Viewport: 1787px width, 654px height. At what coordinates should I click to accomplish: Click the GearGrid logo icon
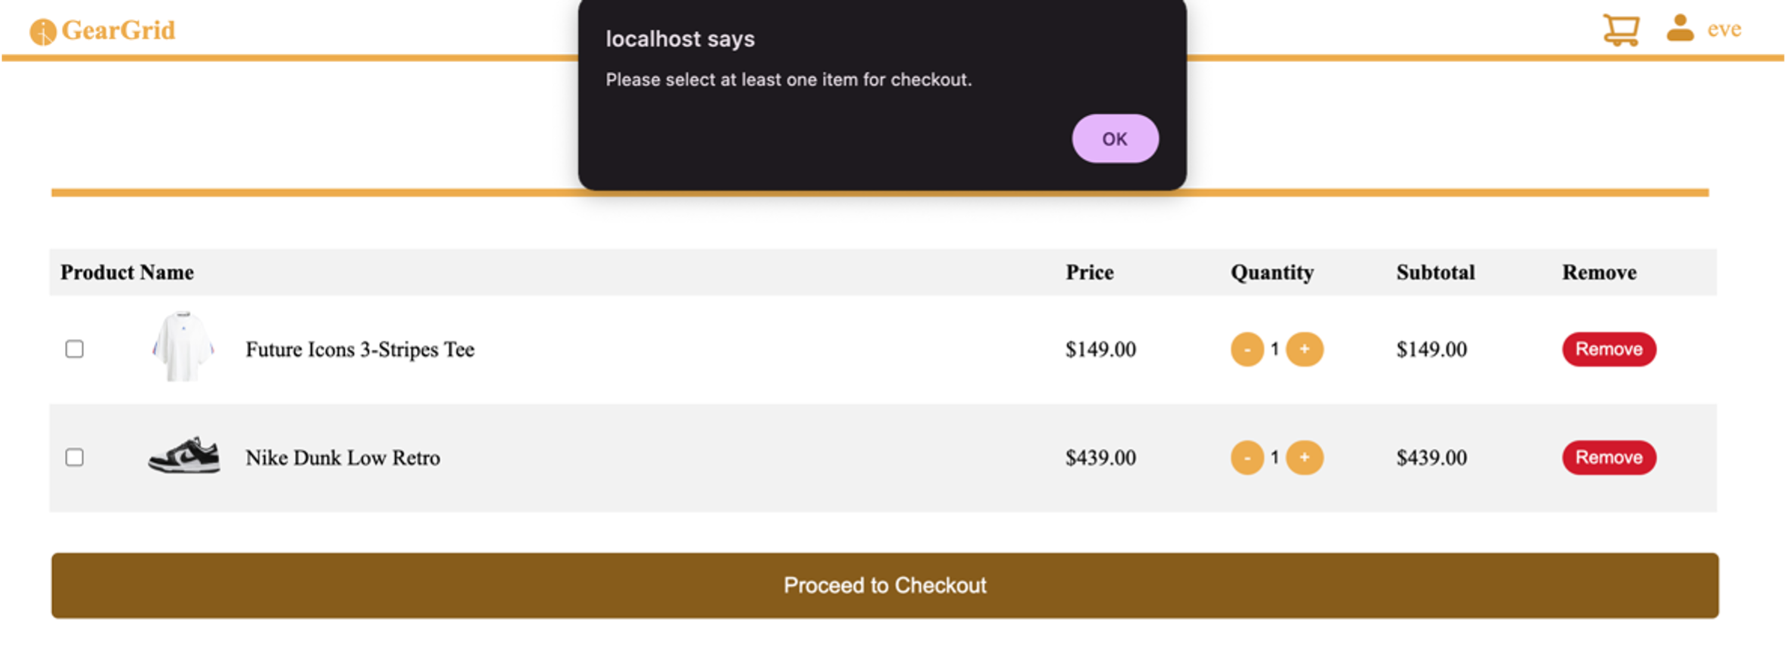coord(43,32)
